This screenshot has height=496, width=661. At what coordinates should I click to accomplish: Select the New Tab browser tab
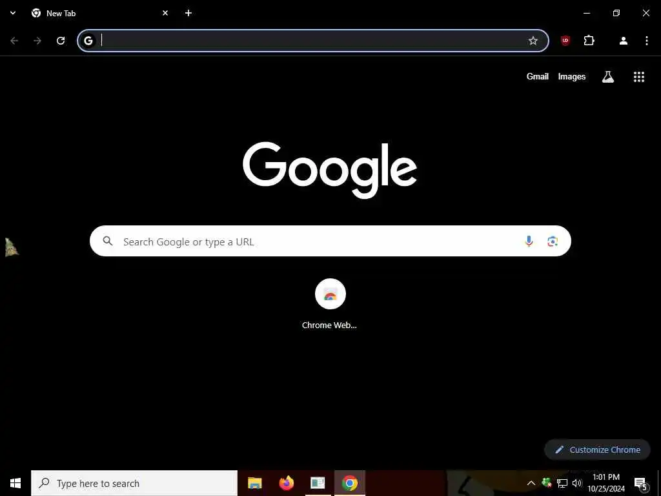click(100, 13)
